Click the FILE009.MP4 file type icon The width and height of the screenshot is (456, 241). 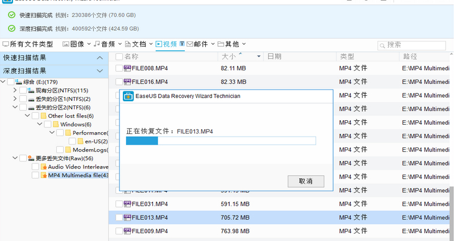(127, 231)
